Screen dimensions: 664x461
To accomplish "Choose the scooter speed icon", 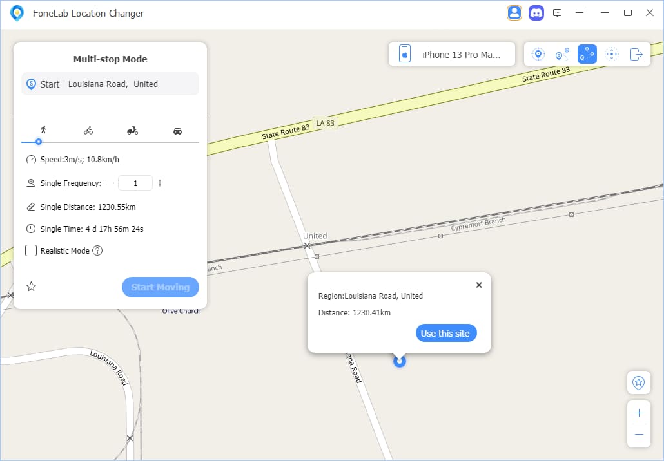I will 133,131.
